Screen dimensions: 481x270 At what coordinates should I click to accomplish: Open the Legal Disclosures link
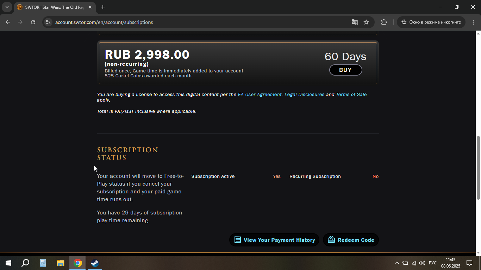tap(305, 95)
